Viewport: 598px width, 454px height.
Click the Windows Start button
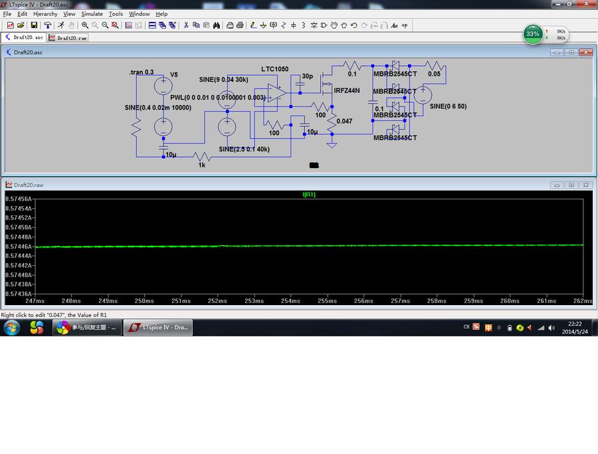pos(12,328)
